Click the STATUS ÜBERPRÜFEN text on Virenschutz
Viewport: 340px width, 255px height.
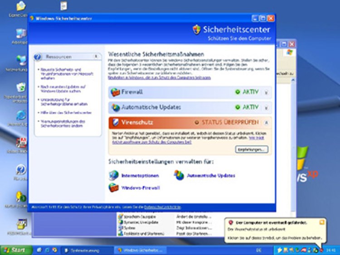(230, 122)
